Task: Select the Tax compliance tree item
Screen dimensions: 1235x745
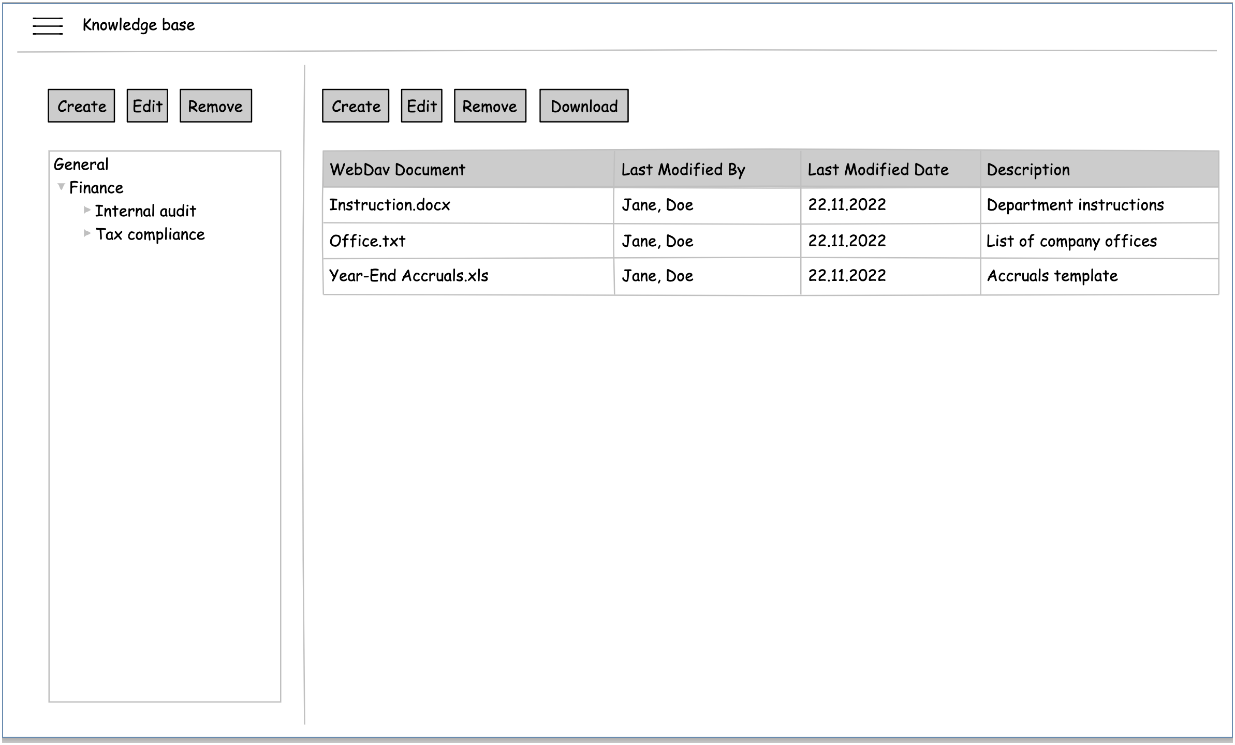Action: [x=150, y=234]
